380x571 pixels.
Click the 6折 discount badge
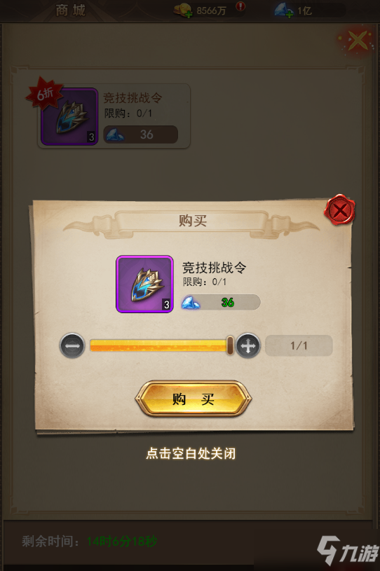(x=44, y=93)
